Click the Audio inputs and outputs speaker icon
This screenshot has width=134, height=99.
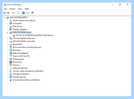click(11, 21)
